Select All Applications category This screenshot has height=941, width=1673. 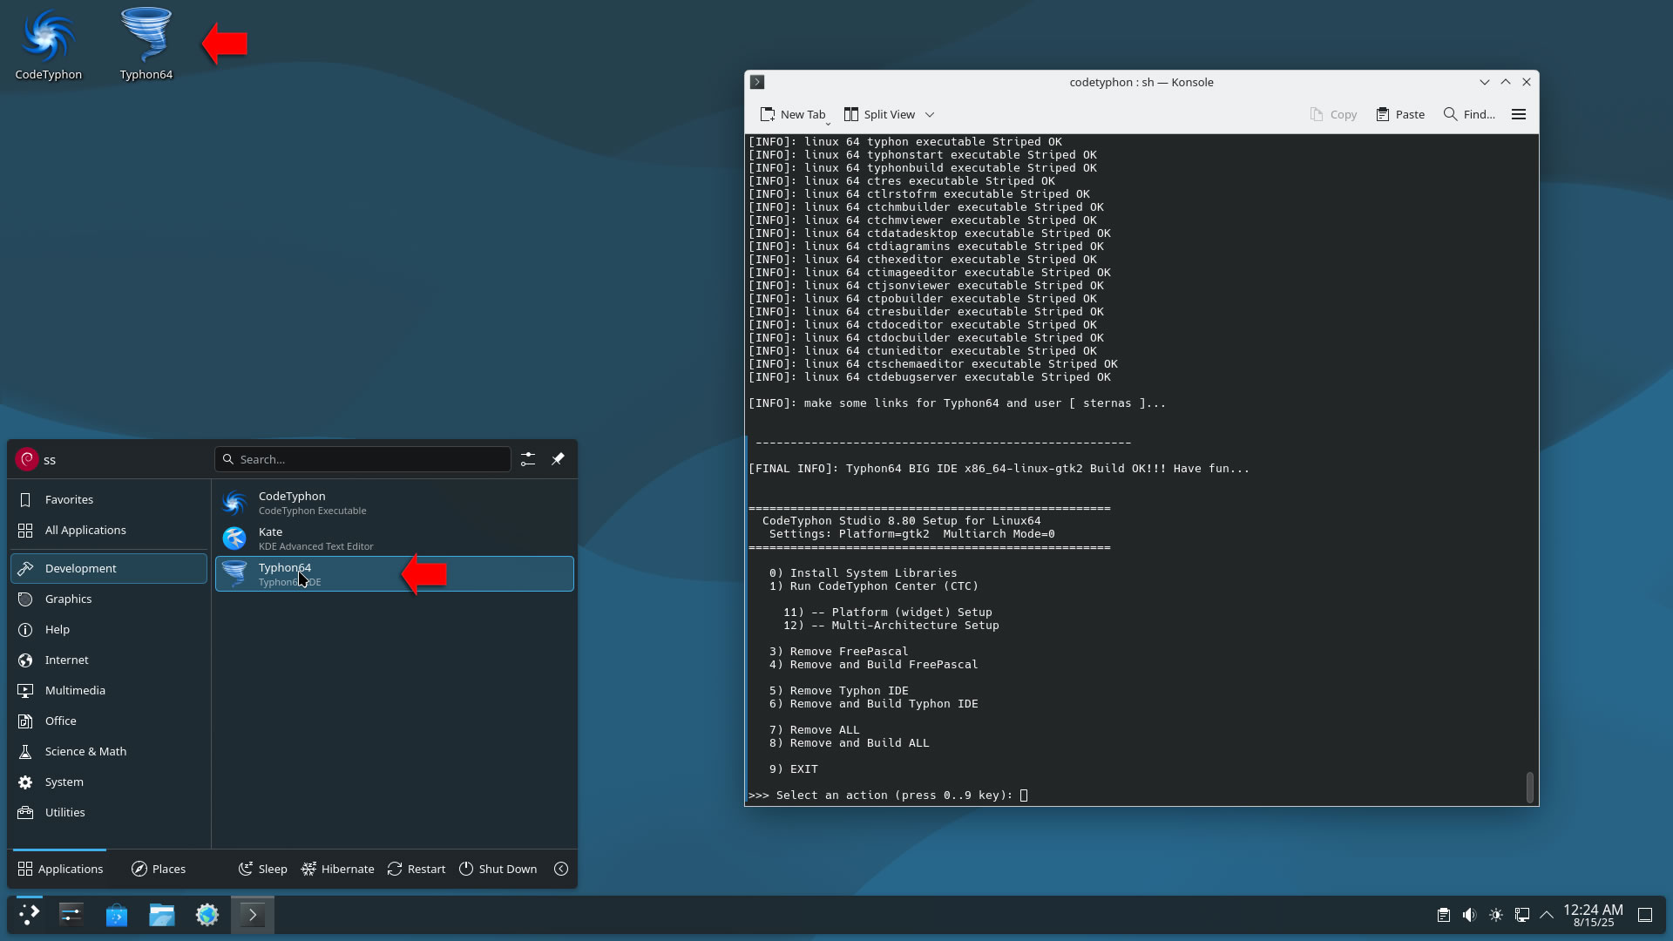pyautogui.click(x=109, y=530)
